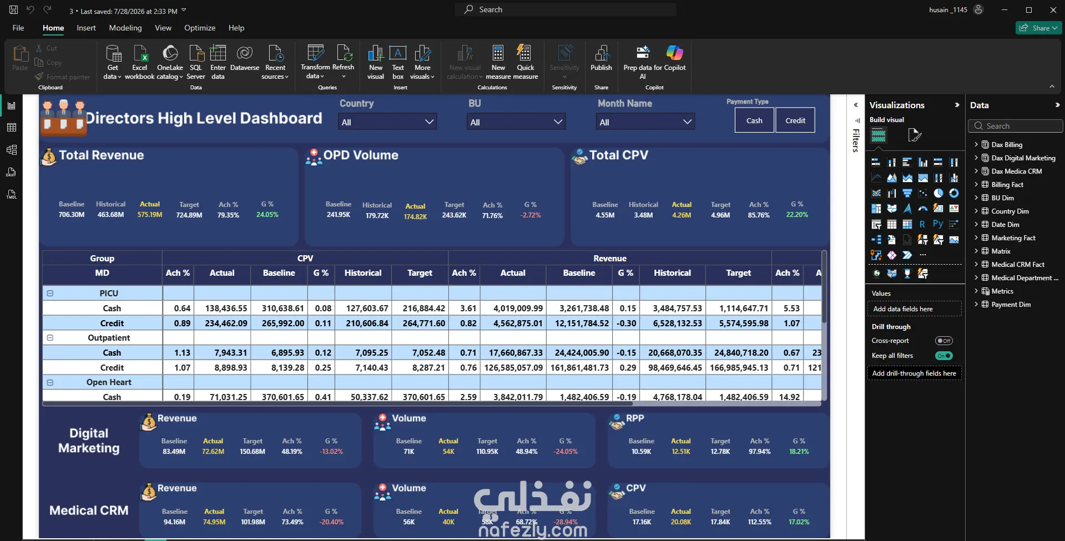Connect to SQL Server source

click(x=196, y=62)
